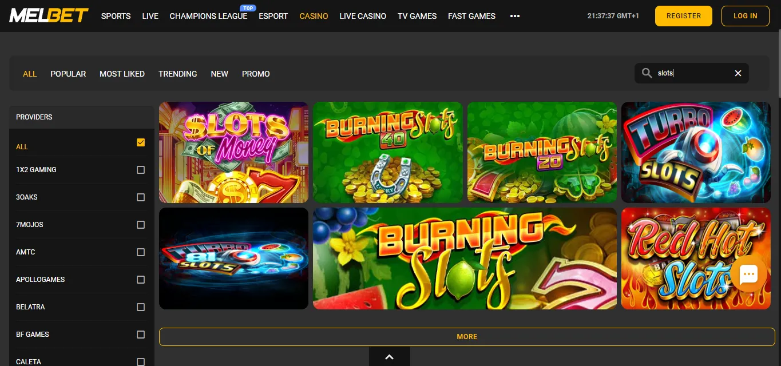
Task: Click the scroll-to-top arrow
Action: (x=390, y=356)
